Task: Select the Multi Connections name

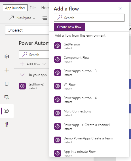Action: click(77, 111)
